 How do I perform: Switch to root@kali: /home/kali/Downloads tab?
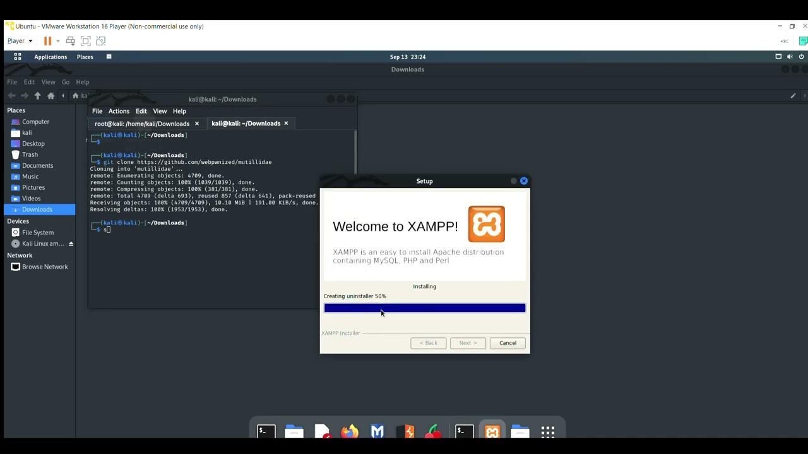point(142,124)
